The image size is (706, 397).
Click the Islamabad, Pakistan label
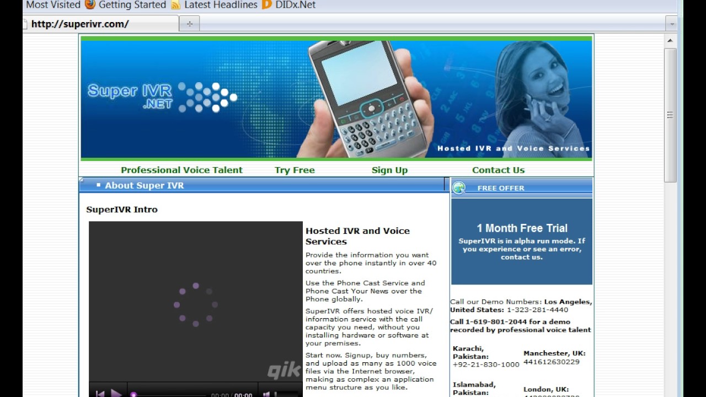click(x=474, y=389)
